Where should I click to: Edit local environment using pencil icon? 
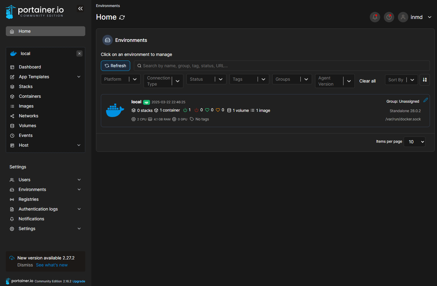click(425, 100)
